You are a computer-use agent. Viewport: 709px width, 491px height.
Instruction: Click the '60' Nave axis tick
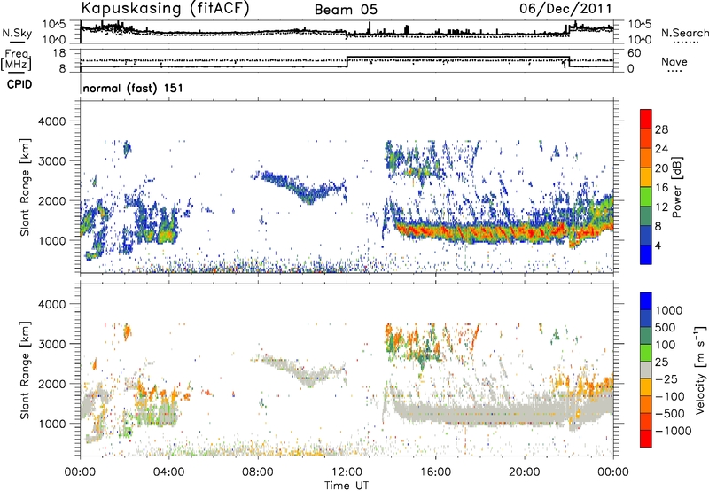634,53
